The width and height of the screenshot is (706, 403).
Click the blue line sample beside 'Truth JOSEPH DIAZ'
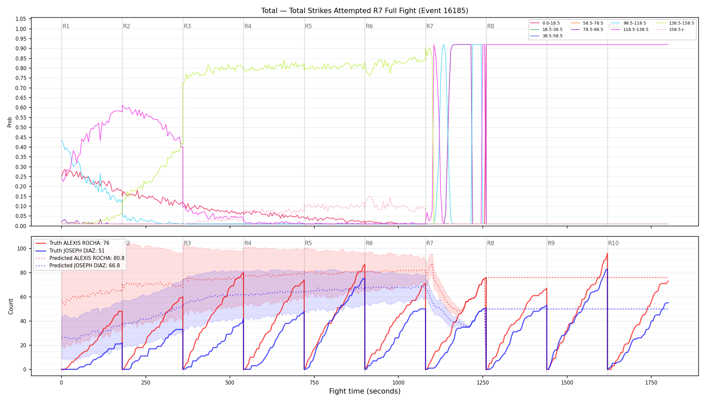[41, 251]
